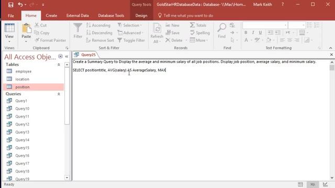
Task: Sort Descending in Sort & Filter
Action: click(99, 33)
